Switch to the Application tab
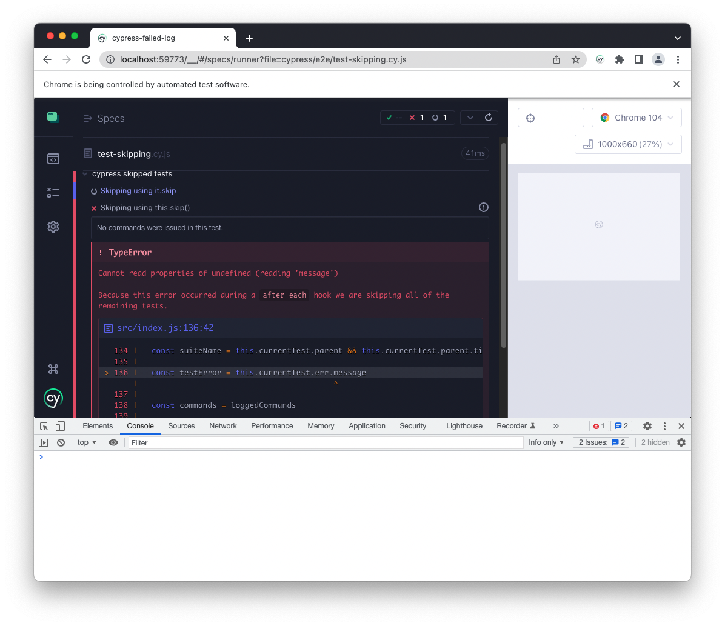This screenshot has height=626, width=725. point(367,426)
